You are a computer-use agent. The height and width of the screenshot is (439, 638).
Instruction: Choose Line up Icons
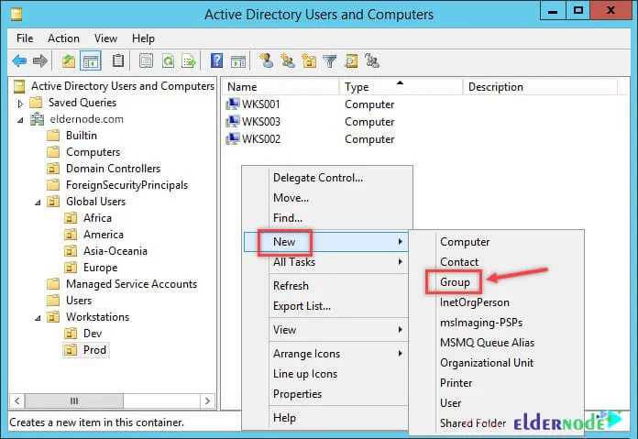coord(305,374)
